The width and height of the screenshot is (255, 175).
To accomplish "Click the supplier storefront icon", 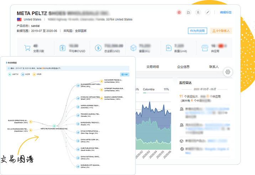I will 204,48.
